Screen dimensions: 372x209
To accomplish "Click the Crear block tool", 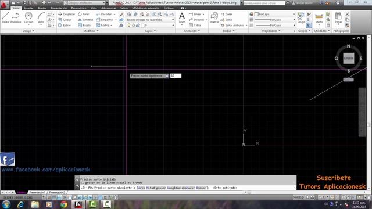I will (x=226, y=14).
